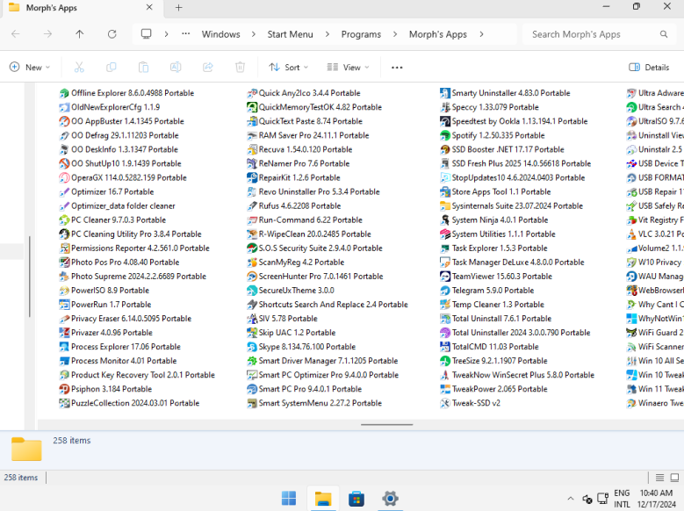This screenshot has height=511, width=684.
Task: Navigate to Windows in the breadcrumb
Action: pyautogui.click(x=220, y=34)
